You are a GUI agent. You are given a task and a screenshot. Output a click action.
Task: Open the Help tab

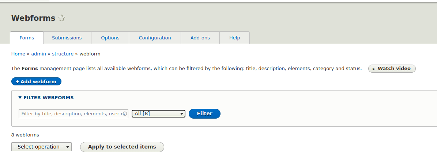click(x=234, y=38)
